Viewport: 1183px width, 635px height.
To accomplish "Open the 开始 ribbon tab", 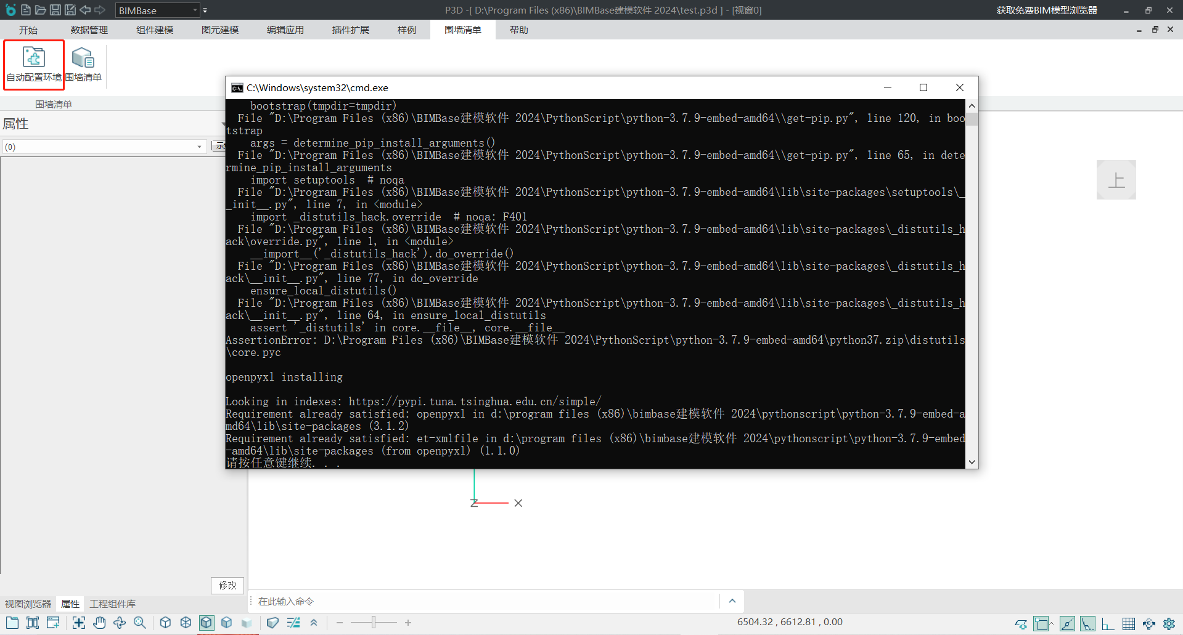I will pyautogui.click(x=28, y=30).
